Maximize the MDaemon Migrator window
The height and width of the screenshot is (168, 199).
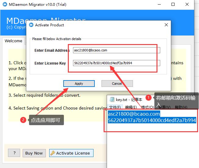point(173,5)
